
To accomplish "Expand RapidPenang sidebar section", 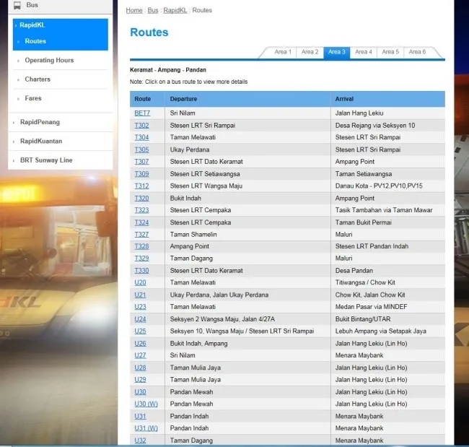I will pos(40,122).
